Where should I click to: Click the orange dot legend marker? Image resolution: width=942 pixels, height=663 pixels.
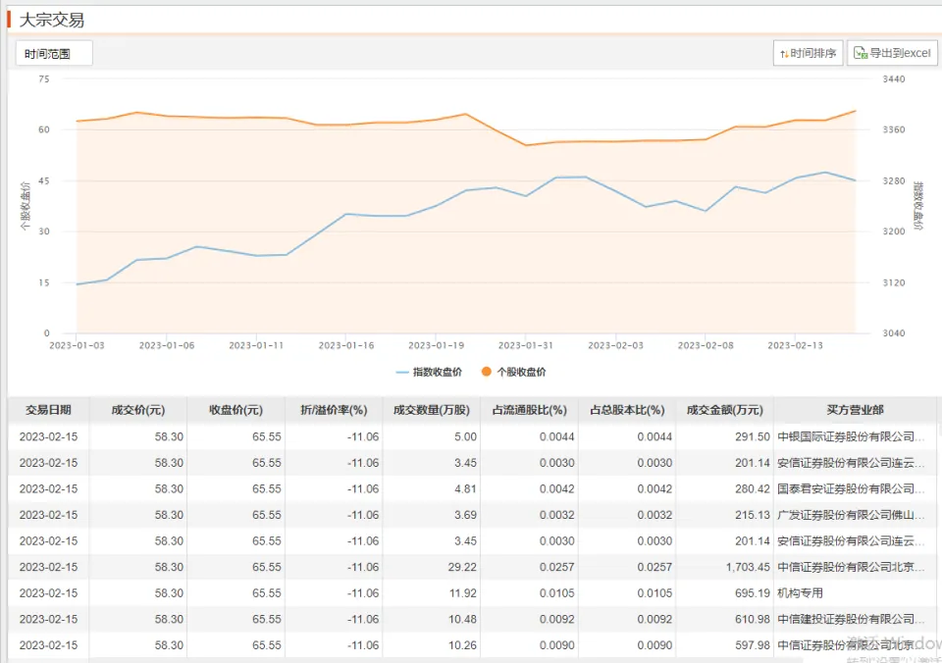[x=486, y=372]
